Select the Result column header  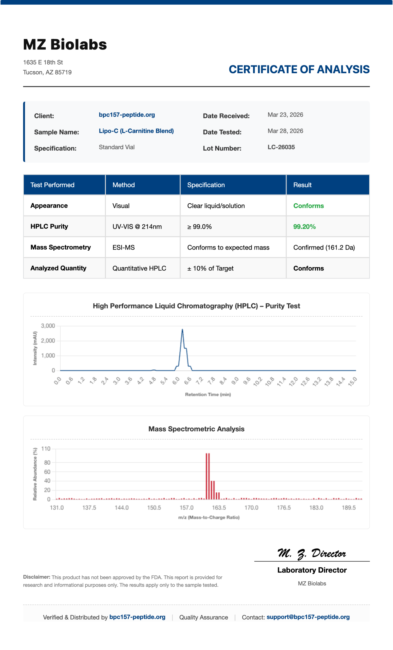tap(328, 185)
